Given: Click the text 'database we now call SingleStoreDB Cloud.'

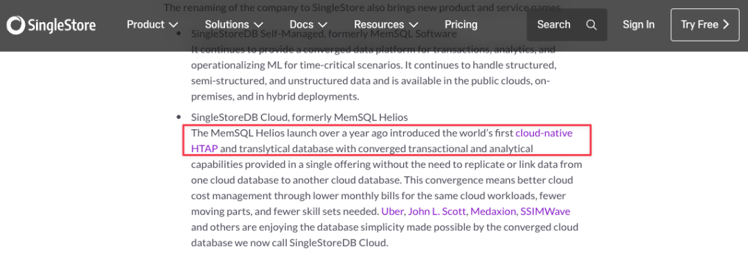Looking at the screenshot, I should coord(290,243).
